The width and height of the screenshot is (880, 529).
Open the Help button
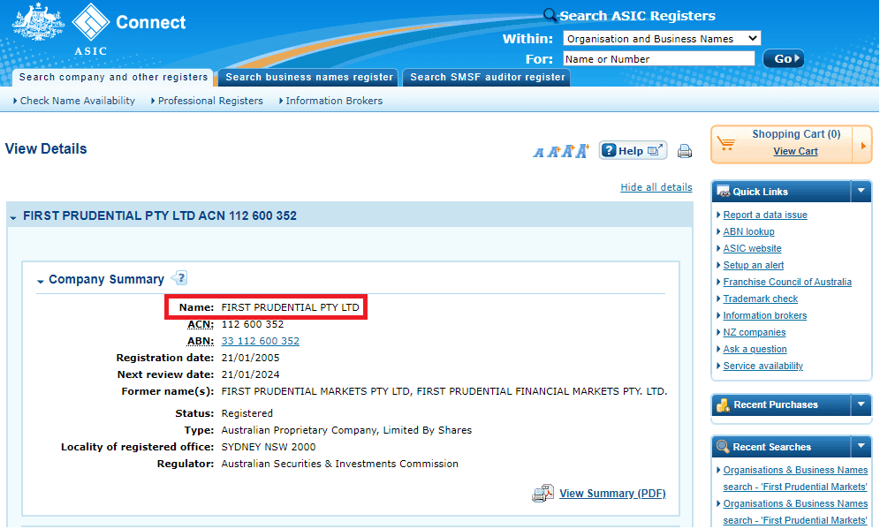633,150
